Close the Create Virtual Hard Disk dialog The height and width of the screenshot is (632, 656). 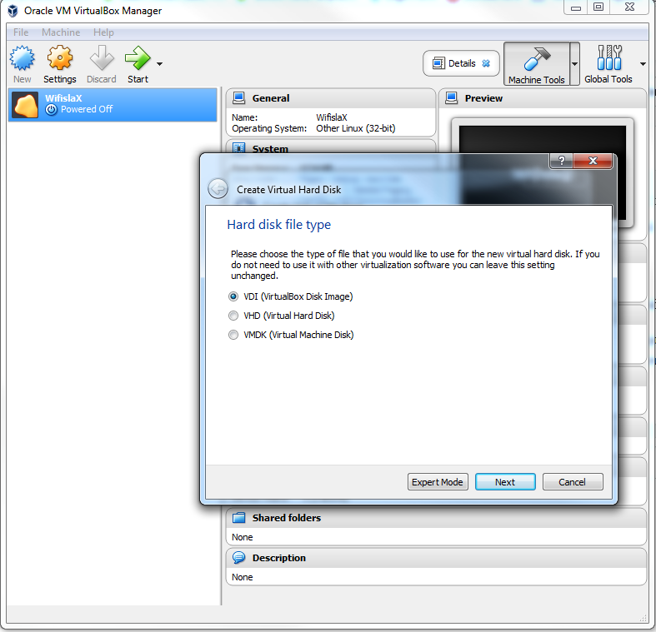593,161
